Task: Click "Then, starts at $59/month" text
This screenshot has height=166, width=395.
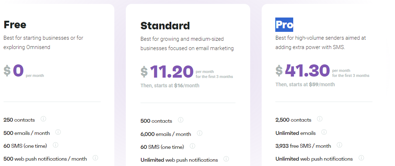Action: pyautogui.click(x=305, y=84)
